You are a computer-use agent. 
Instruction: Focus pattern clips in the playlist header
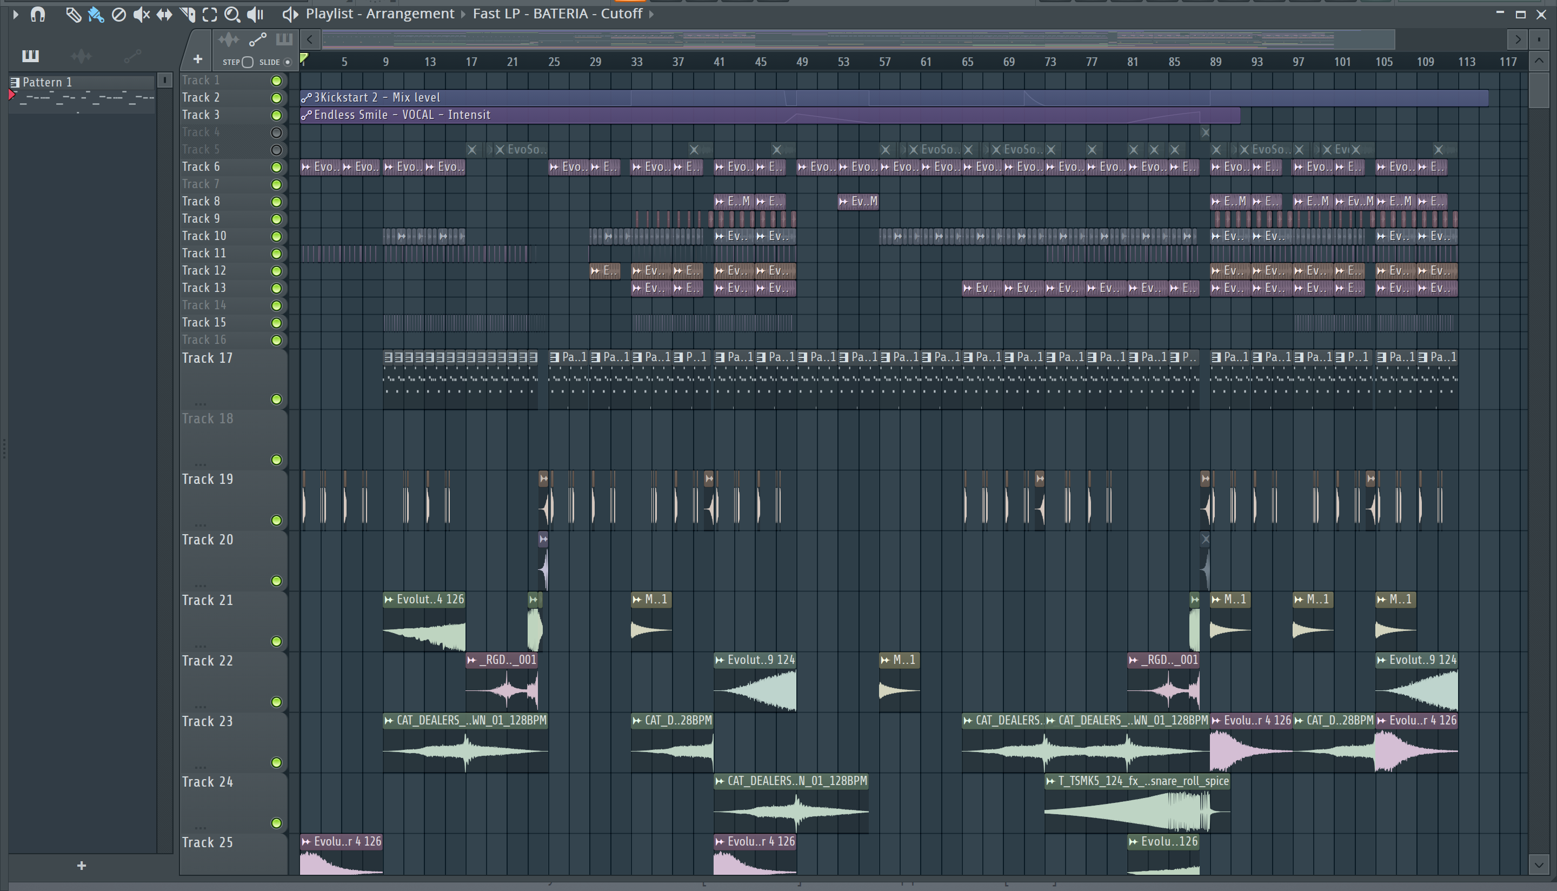284,41
